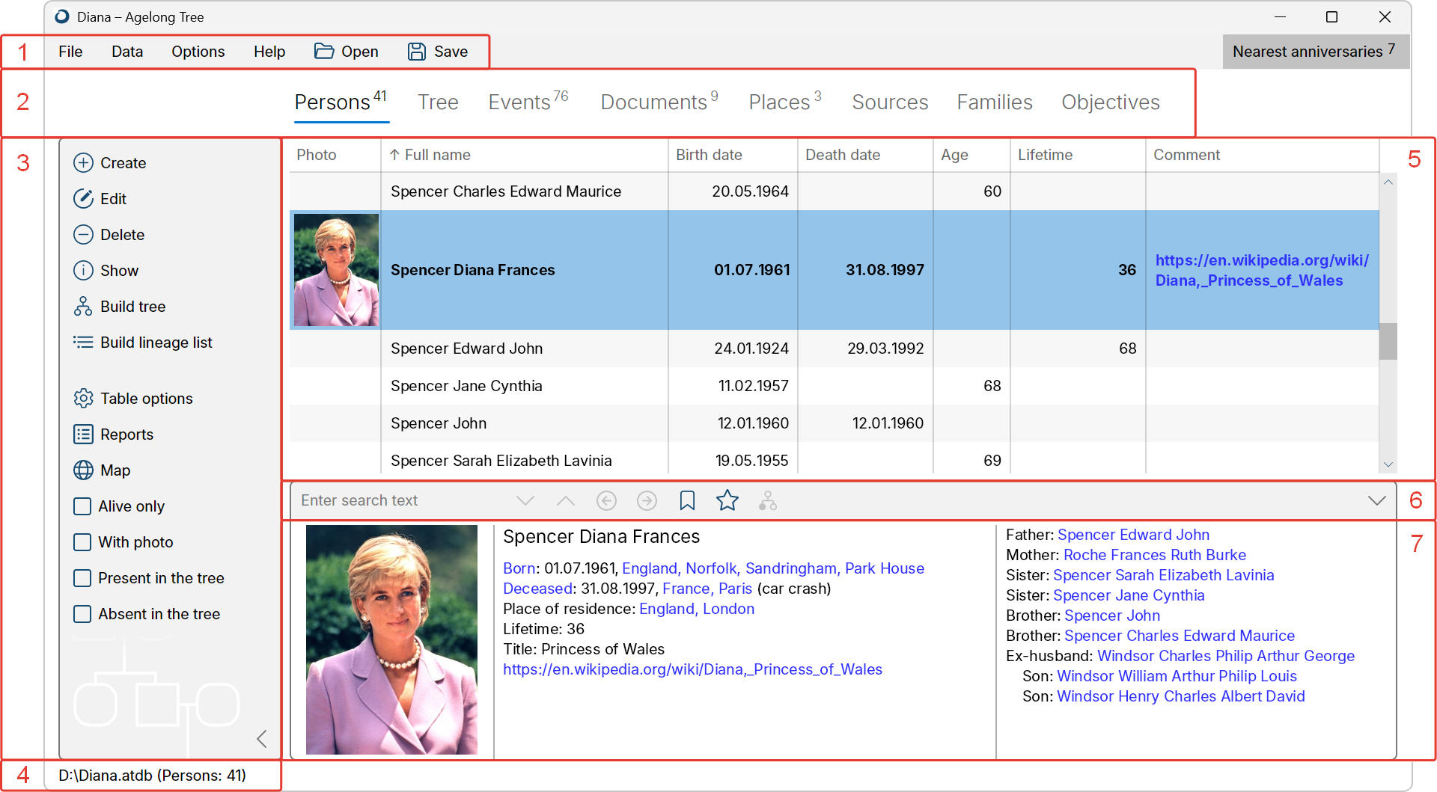Open father link Spencer Edward John
The height and width of the screenshot is (792, 1437).
click(x=1133, y=535)
